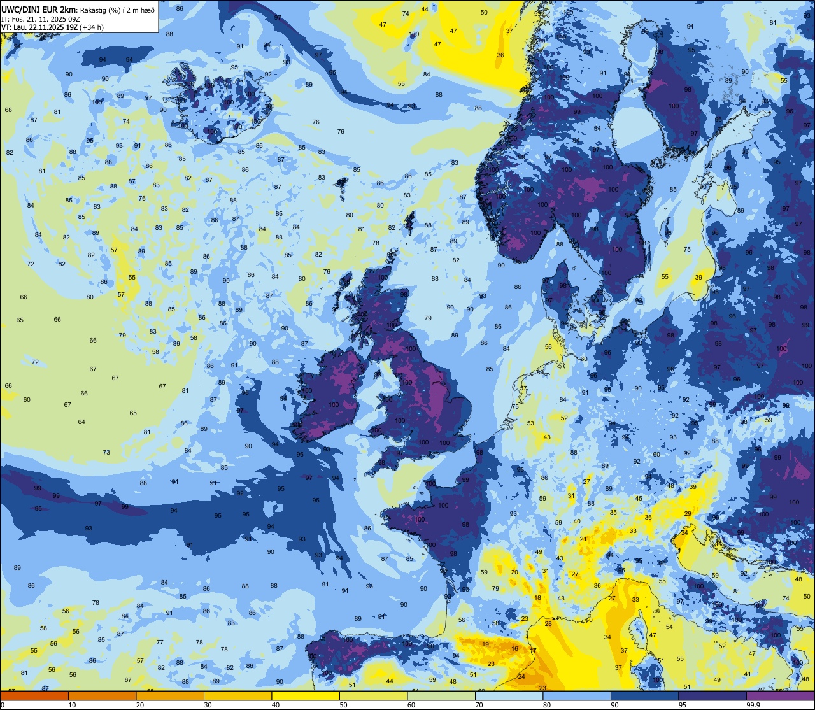Click the map value "45"
Image resolution: width=815 pixels, height=710 pixels.
(x=639, y=498)
